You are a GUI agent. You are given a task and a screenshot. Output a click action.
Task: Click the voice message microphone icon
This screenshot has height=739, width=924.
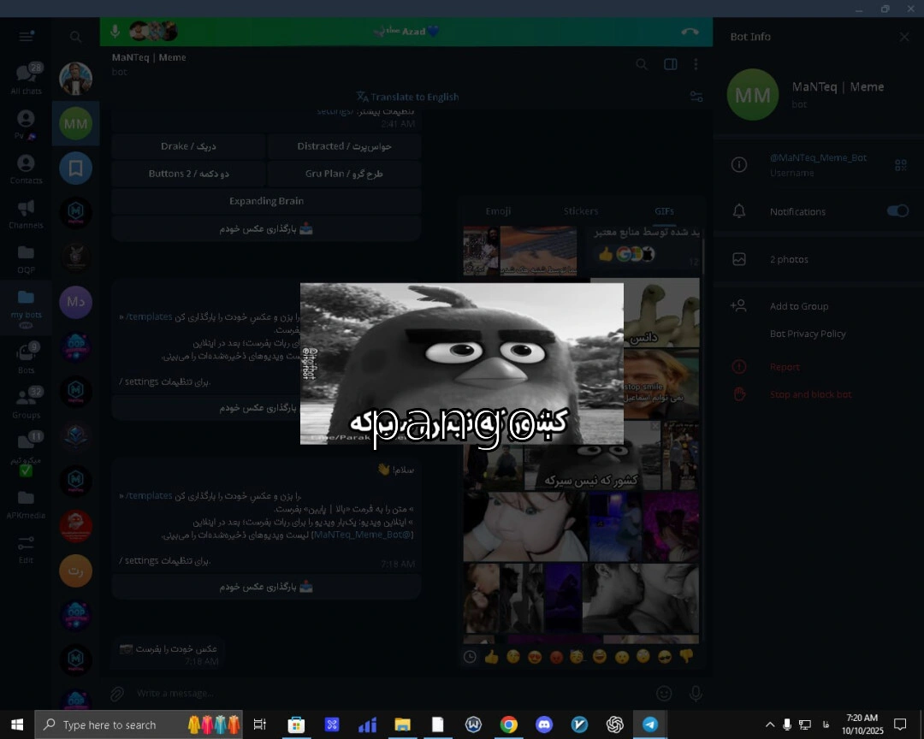point(696,693)
